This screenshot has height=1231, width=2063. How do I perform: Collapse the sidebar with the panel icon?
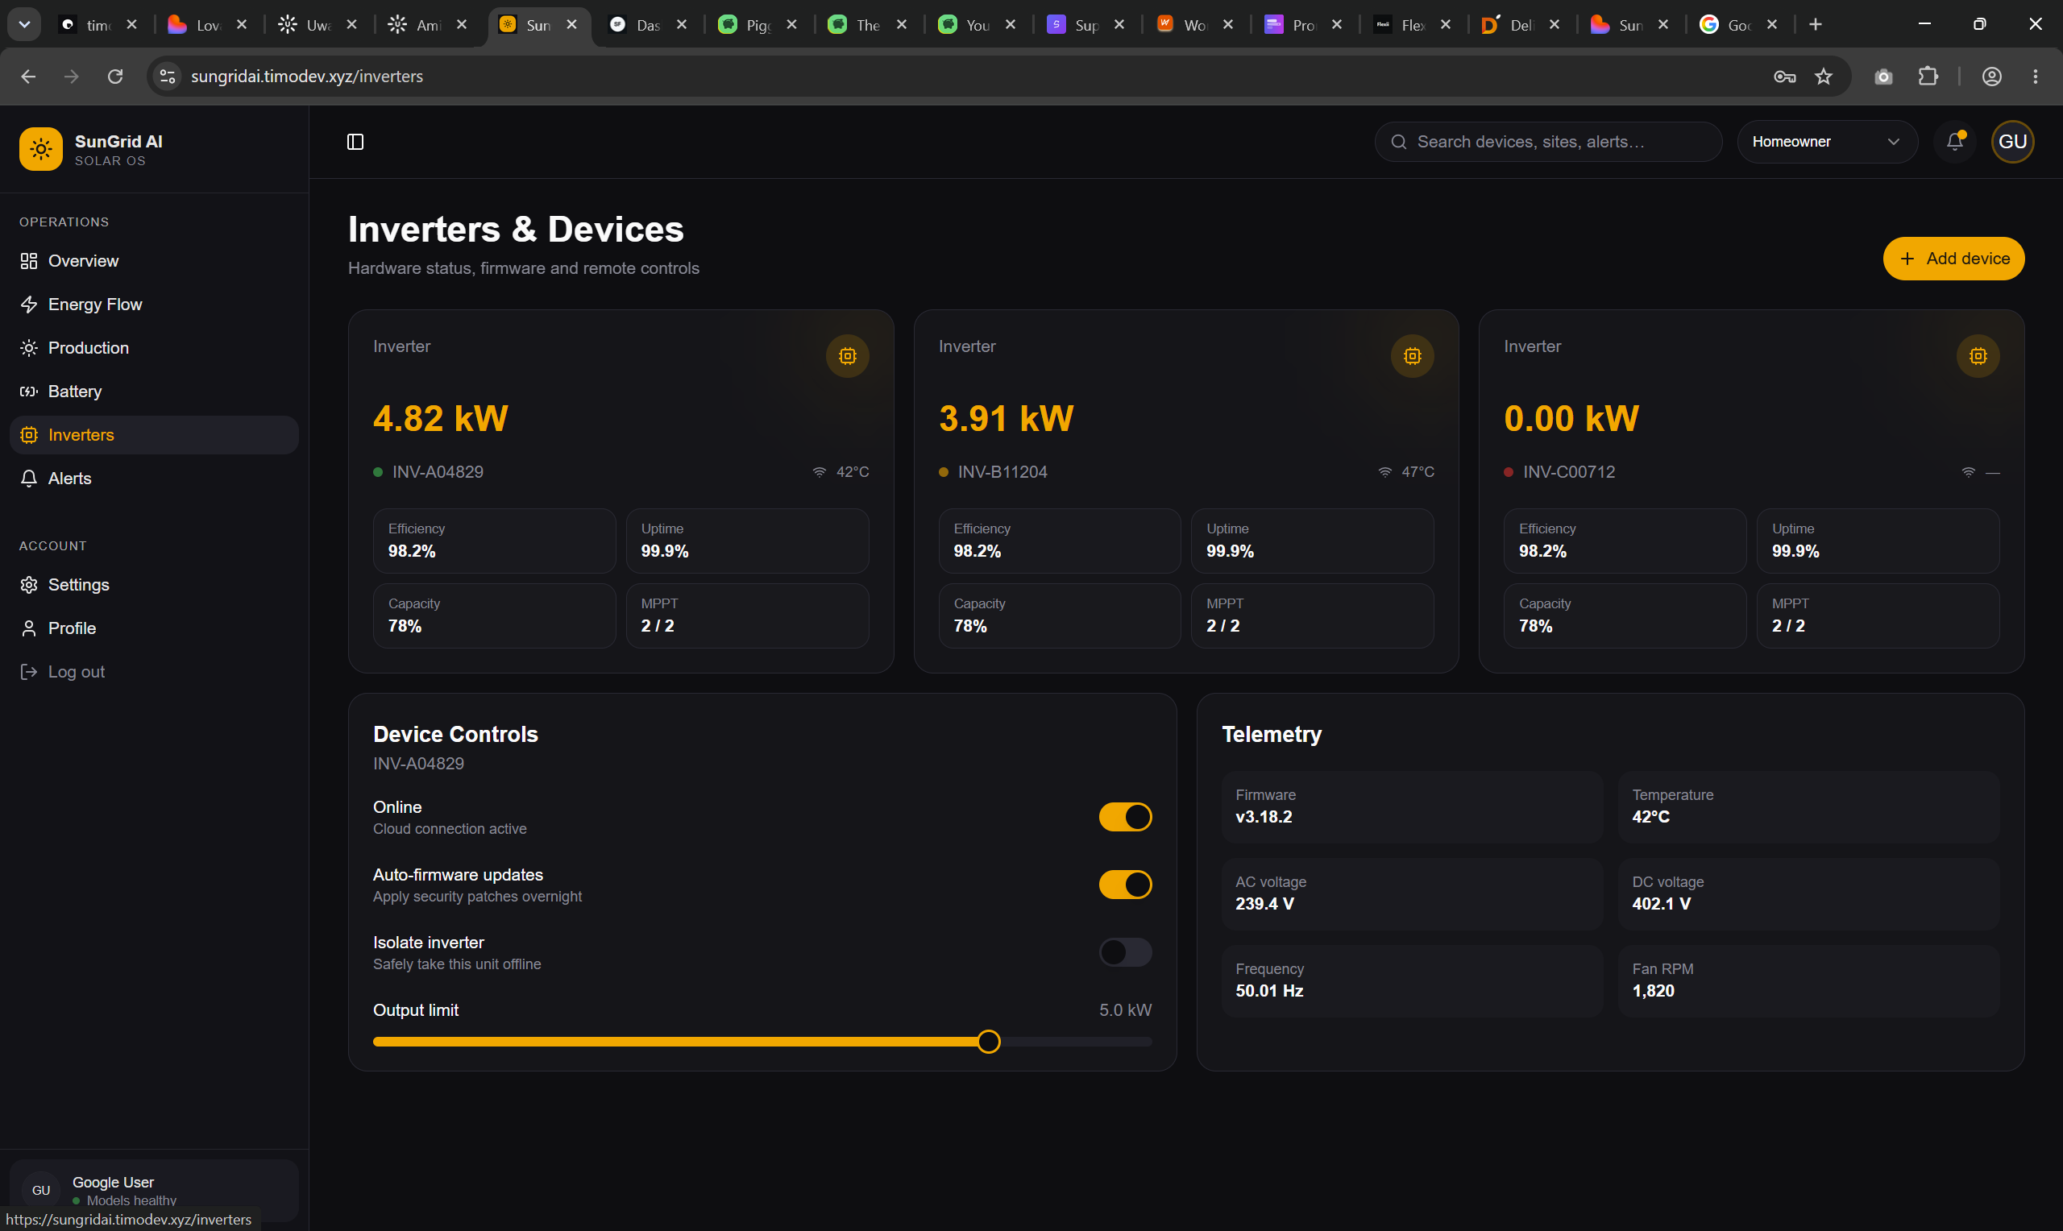click(x=355, y=142)
